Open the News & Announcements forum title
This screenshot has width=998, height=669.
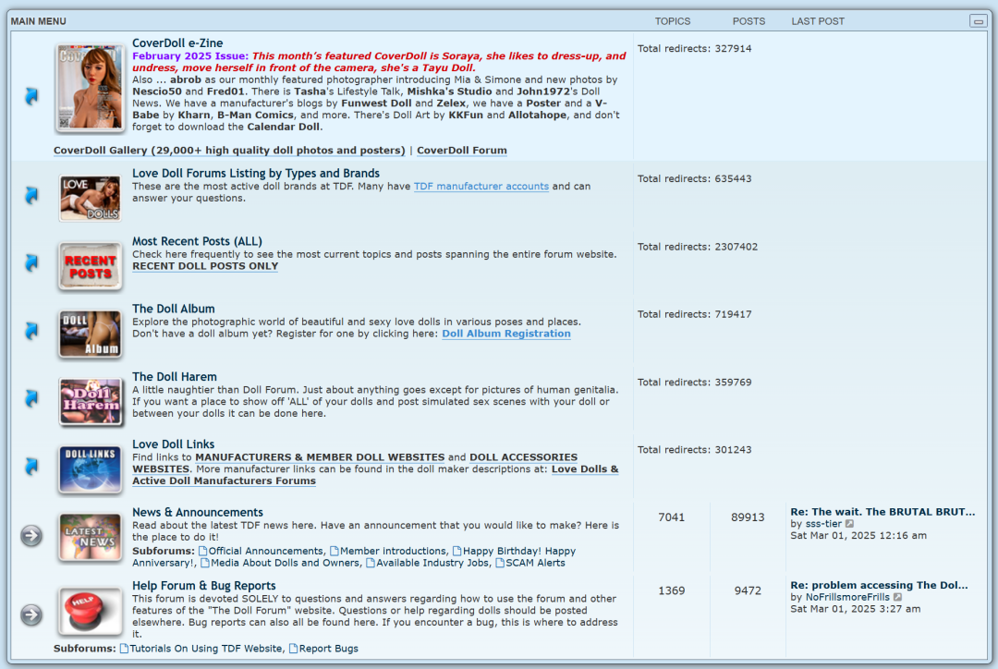tap(198, 513)
